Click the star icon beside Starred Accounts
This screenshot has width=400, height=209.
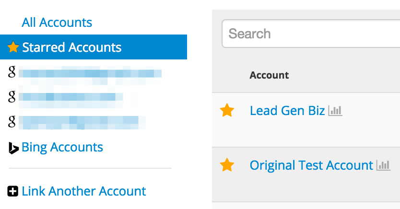pyautogui.click(x=13, y=47)
